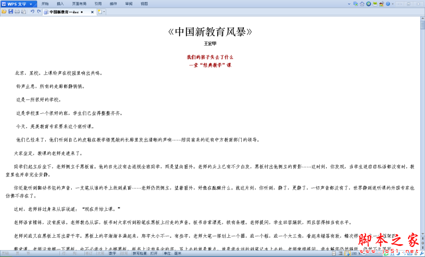Viewport: 425px width, 257px height.
Task: Click the user account icon
Action: click(381, 4)
